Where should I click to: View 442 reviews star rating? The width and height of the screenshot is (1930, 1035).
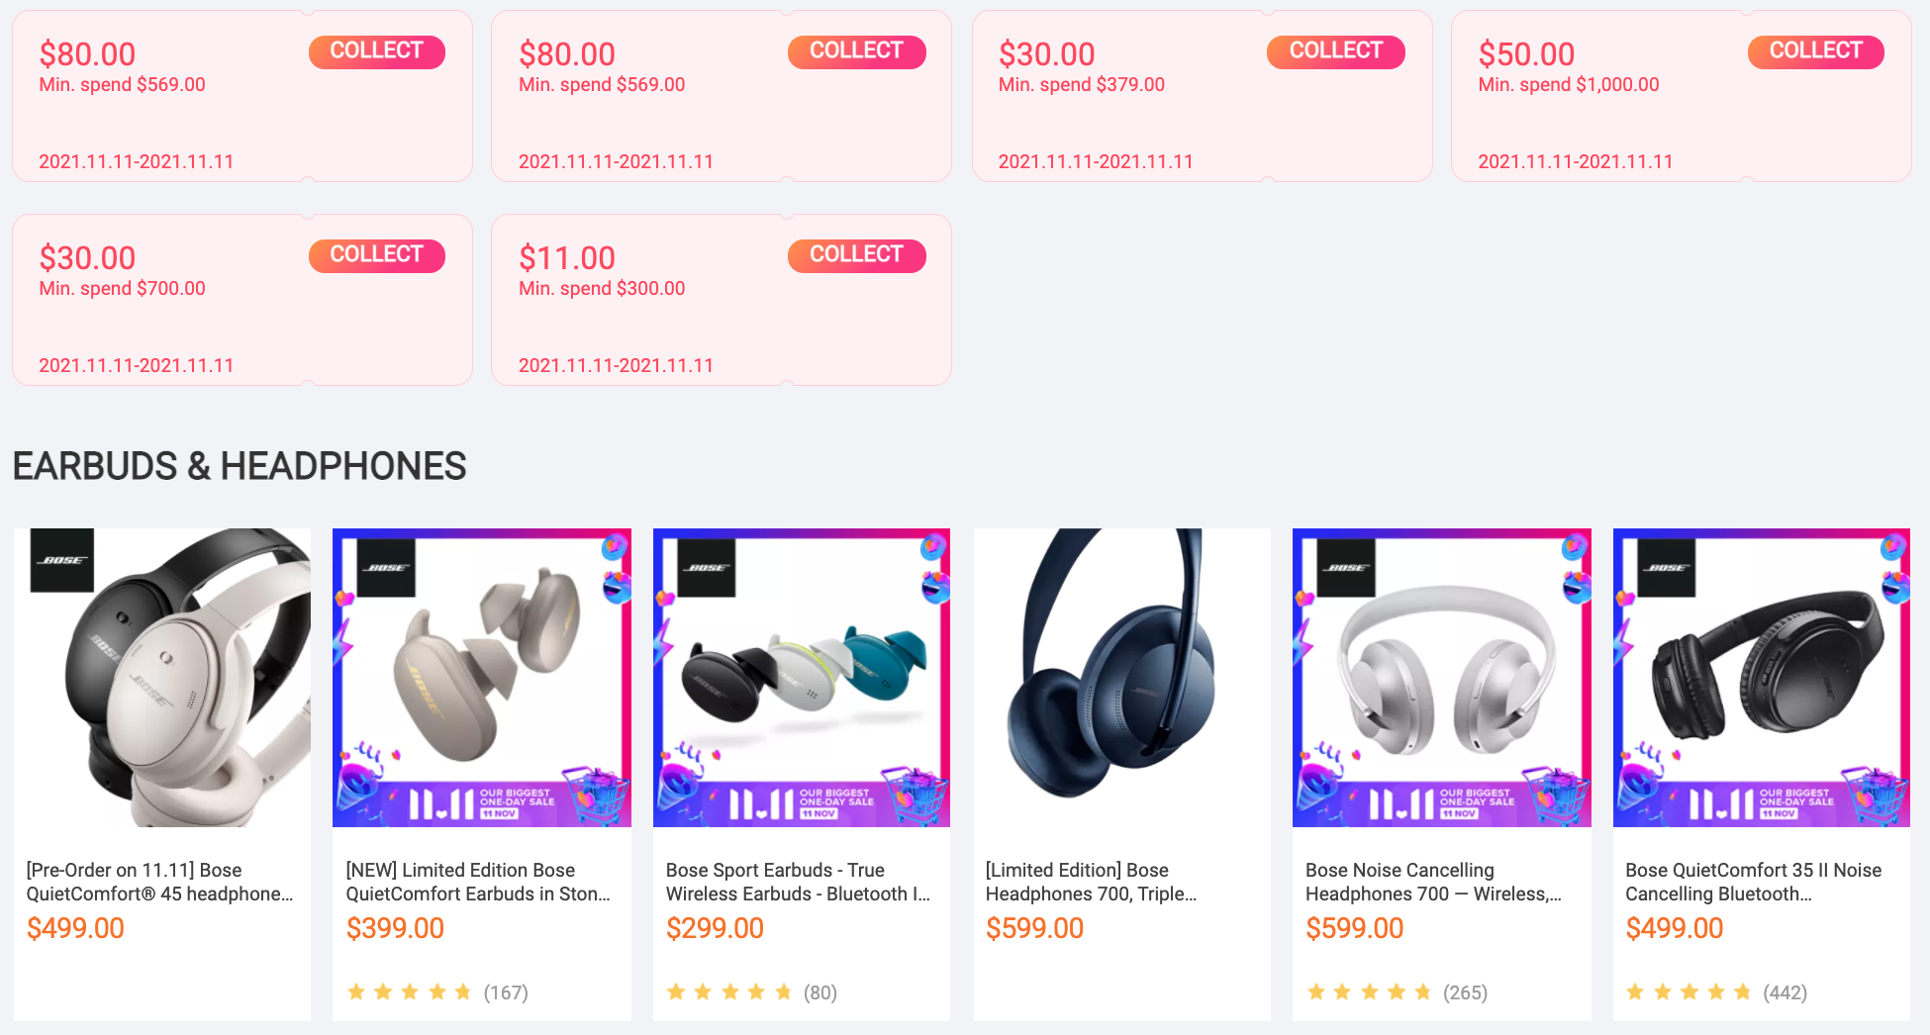(1717, 992)
